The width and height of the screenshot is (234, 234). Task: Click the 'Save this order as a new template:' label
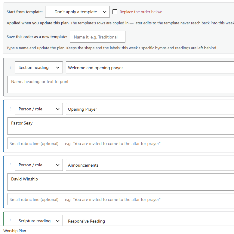pos(37,37)
